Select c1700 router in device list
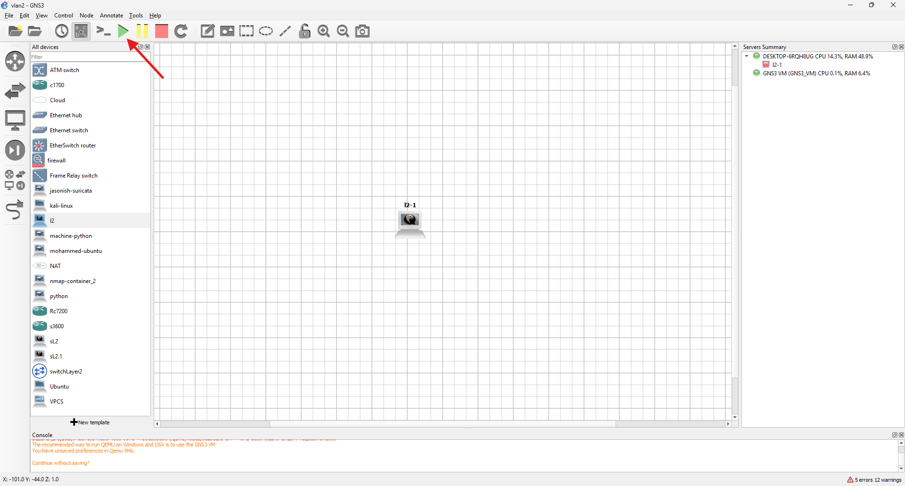 click(90, 85)
